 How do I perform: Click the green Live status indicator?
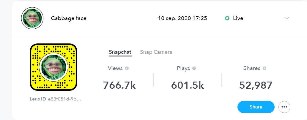227,18
